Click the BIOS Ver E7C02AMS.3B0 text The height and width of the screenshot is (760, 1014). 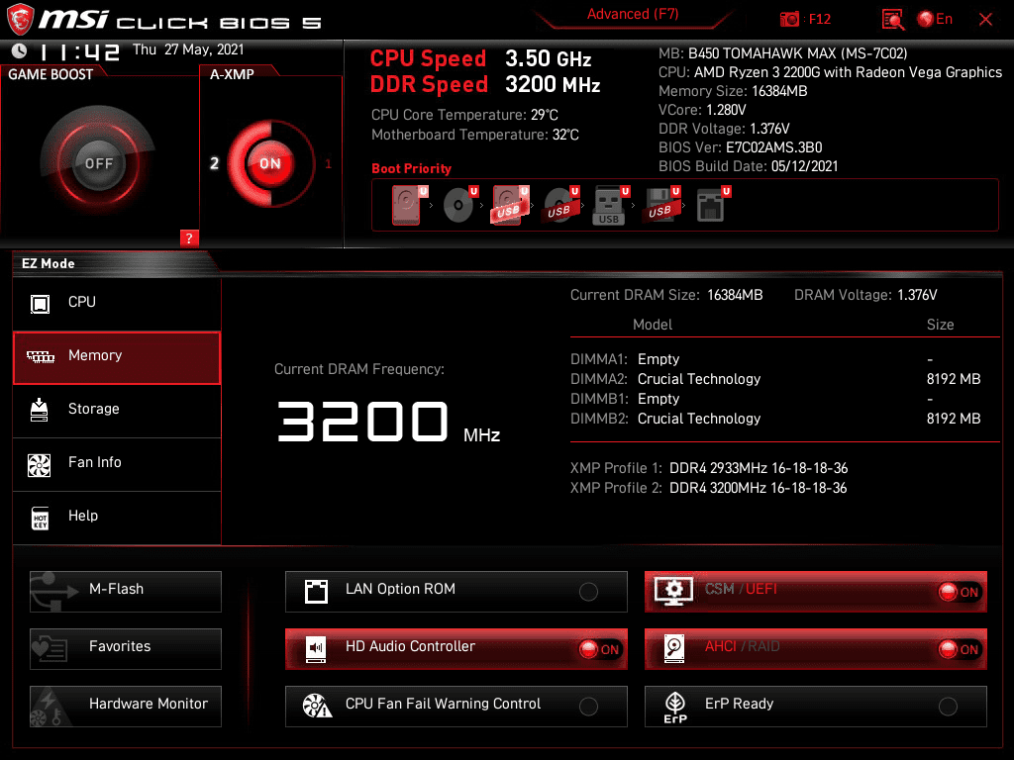(741, 147)
